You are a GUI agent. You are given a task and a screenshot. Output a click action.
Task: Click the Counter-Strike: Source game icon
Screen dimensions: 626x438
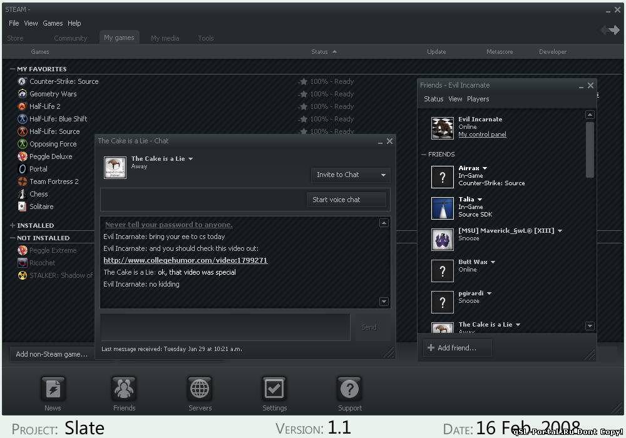(x=23, y=81)
